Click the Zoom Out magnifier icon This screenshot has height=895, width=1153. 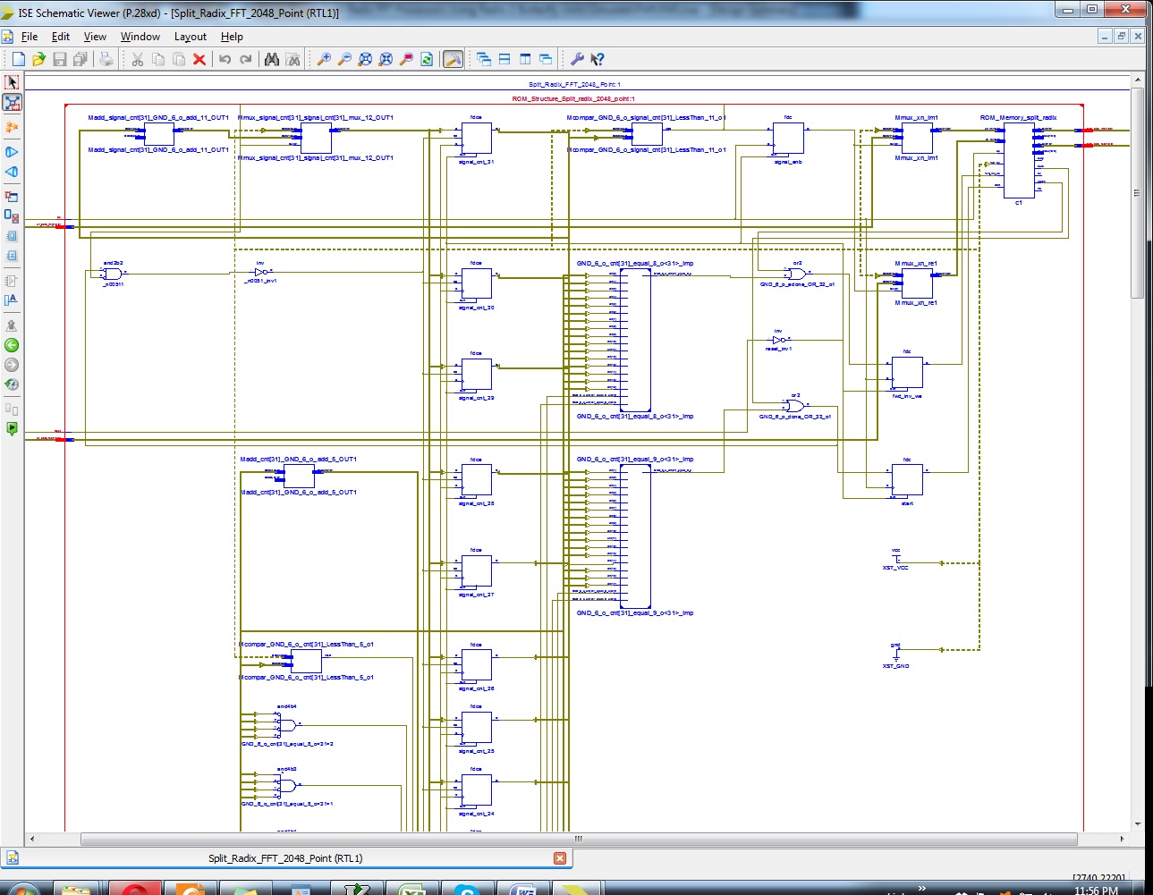click(344, 59)
